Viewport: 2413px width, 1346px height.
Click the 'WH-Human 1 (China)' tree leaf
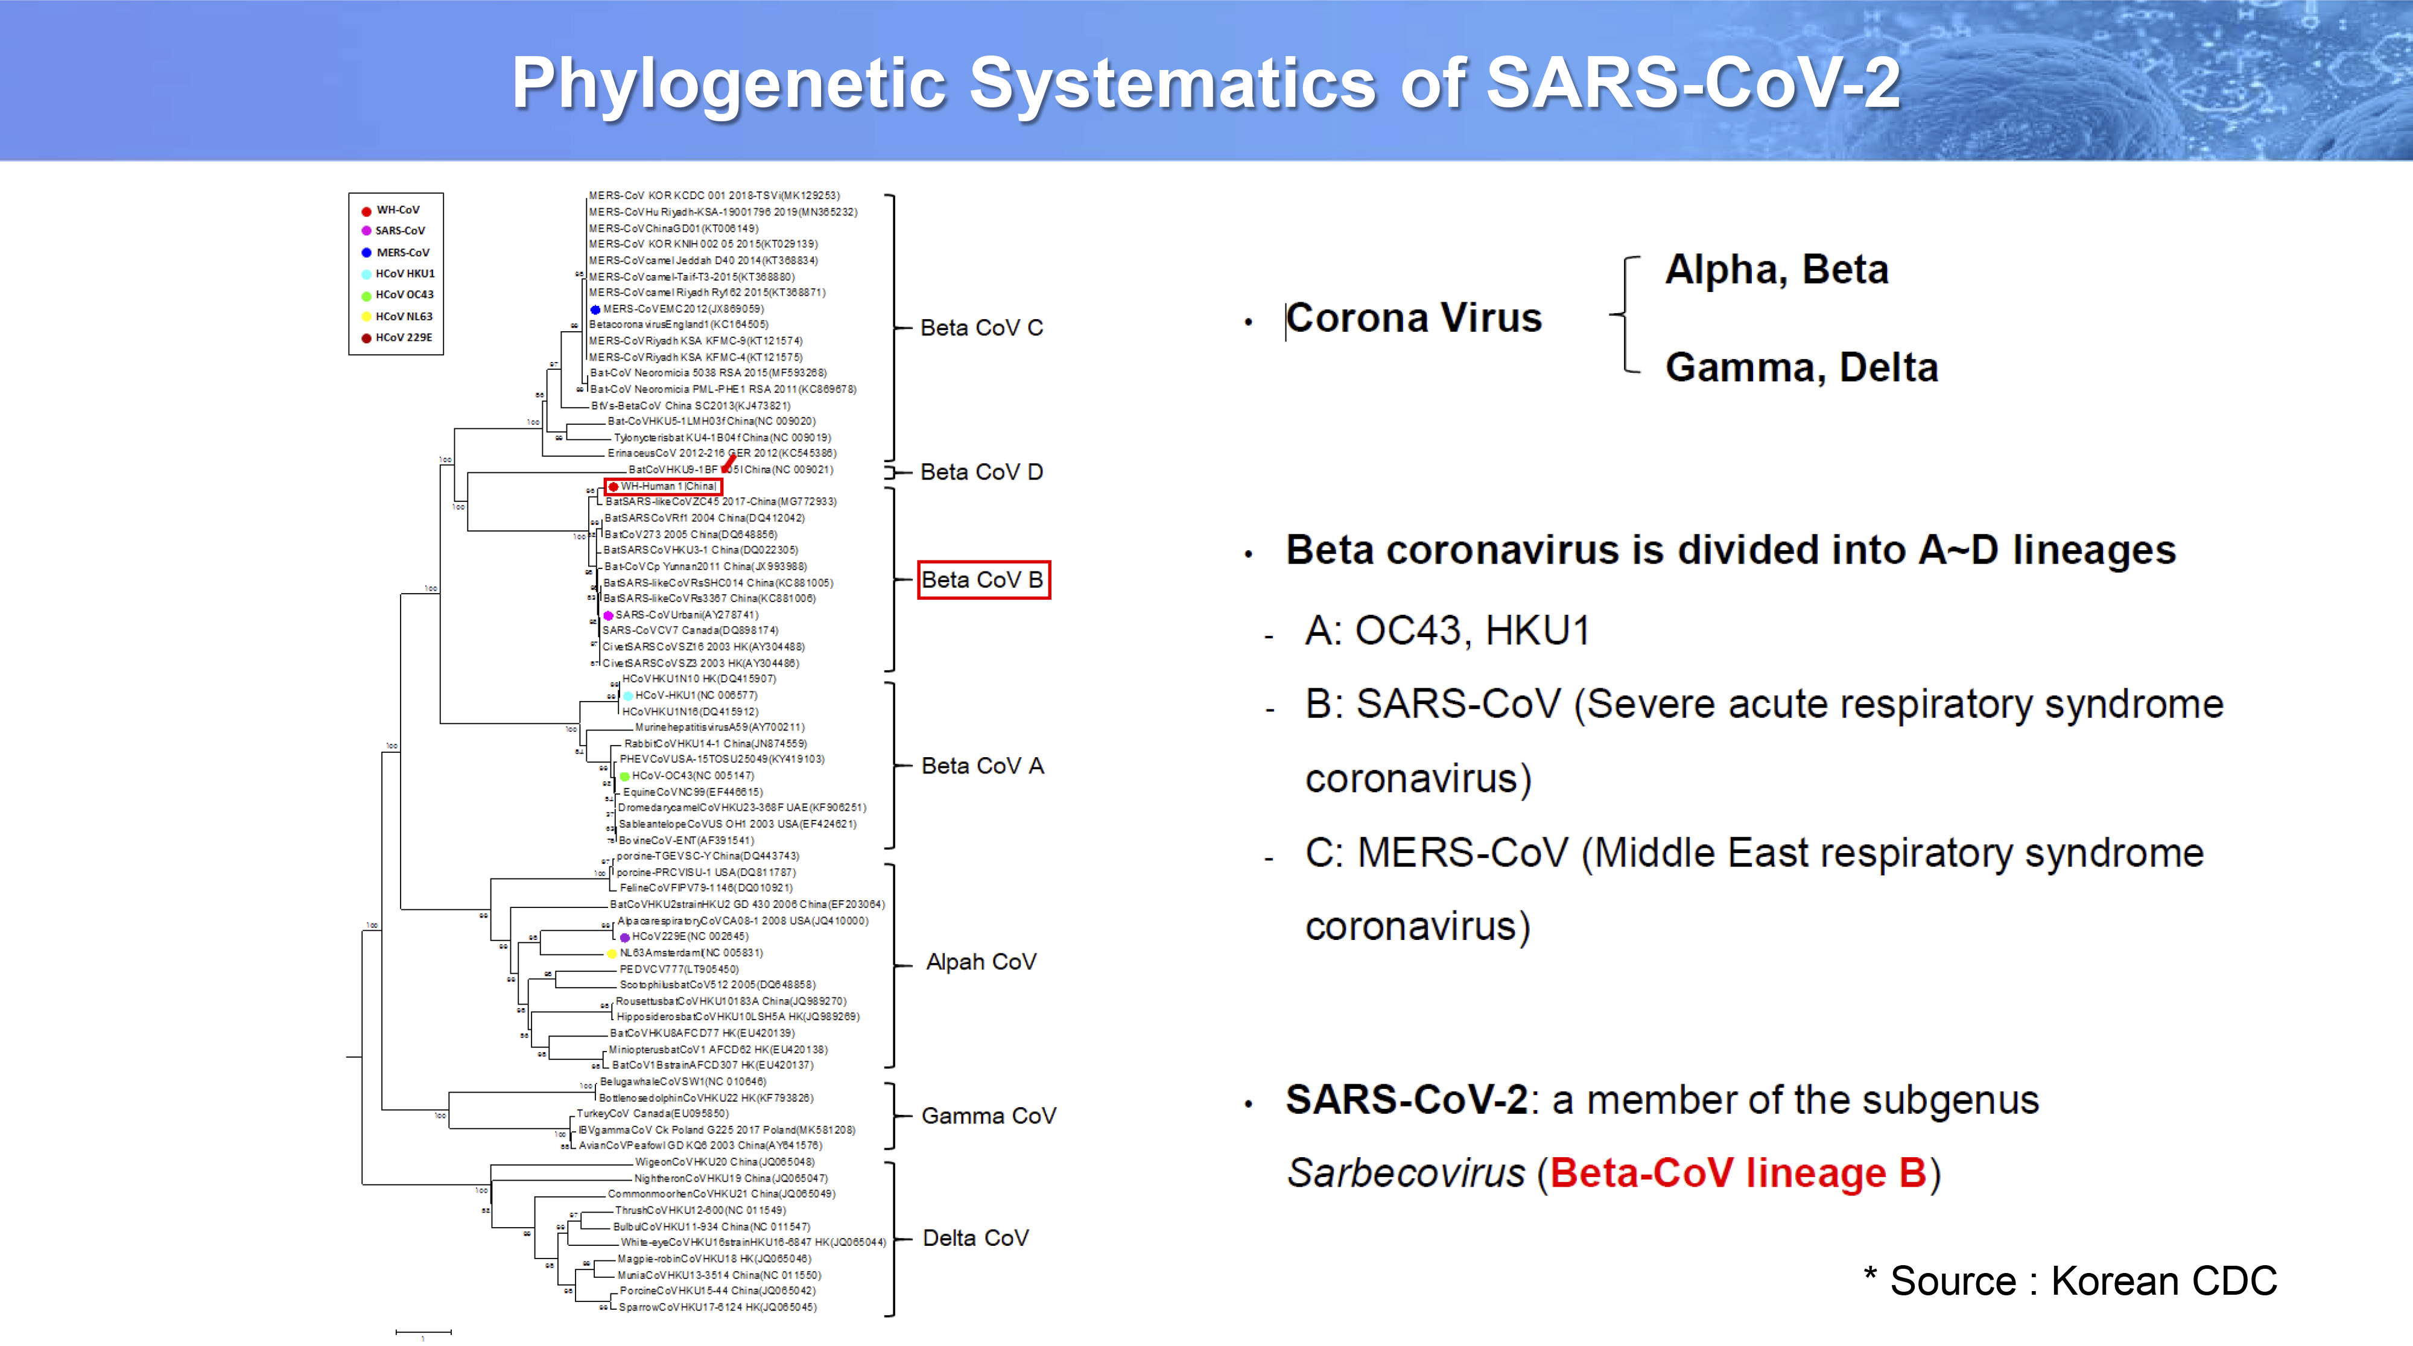tap(663, 486)
